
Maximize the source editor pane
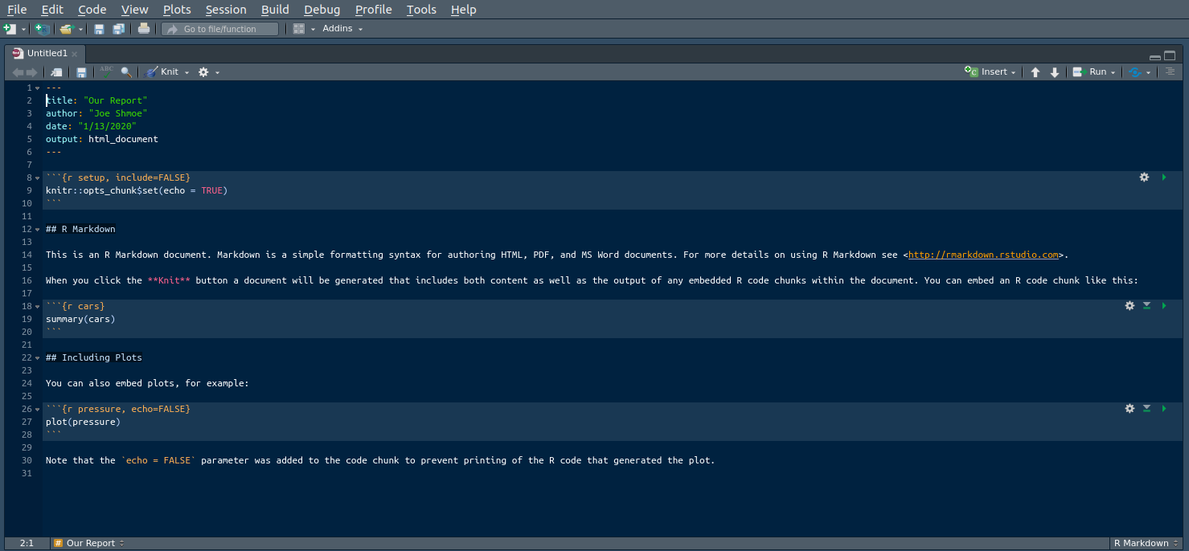click(1170, 56)
